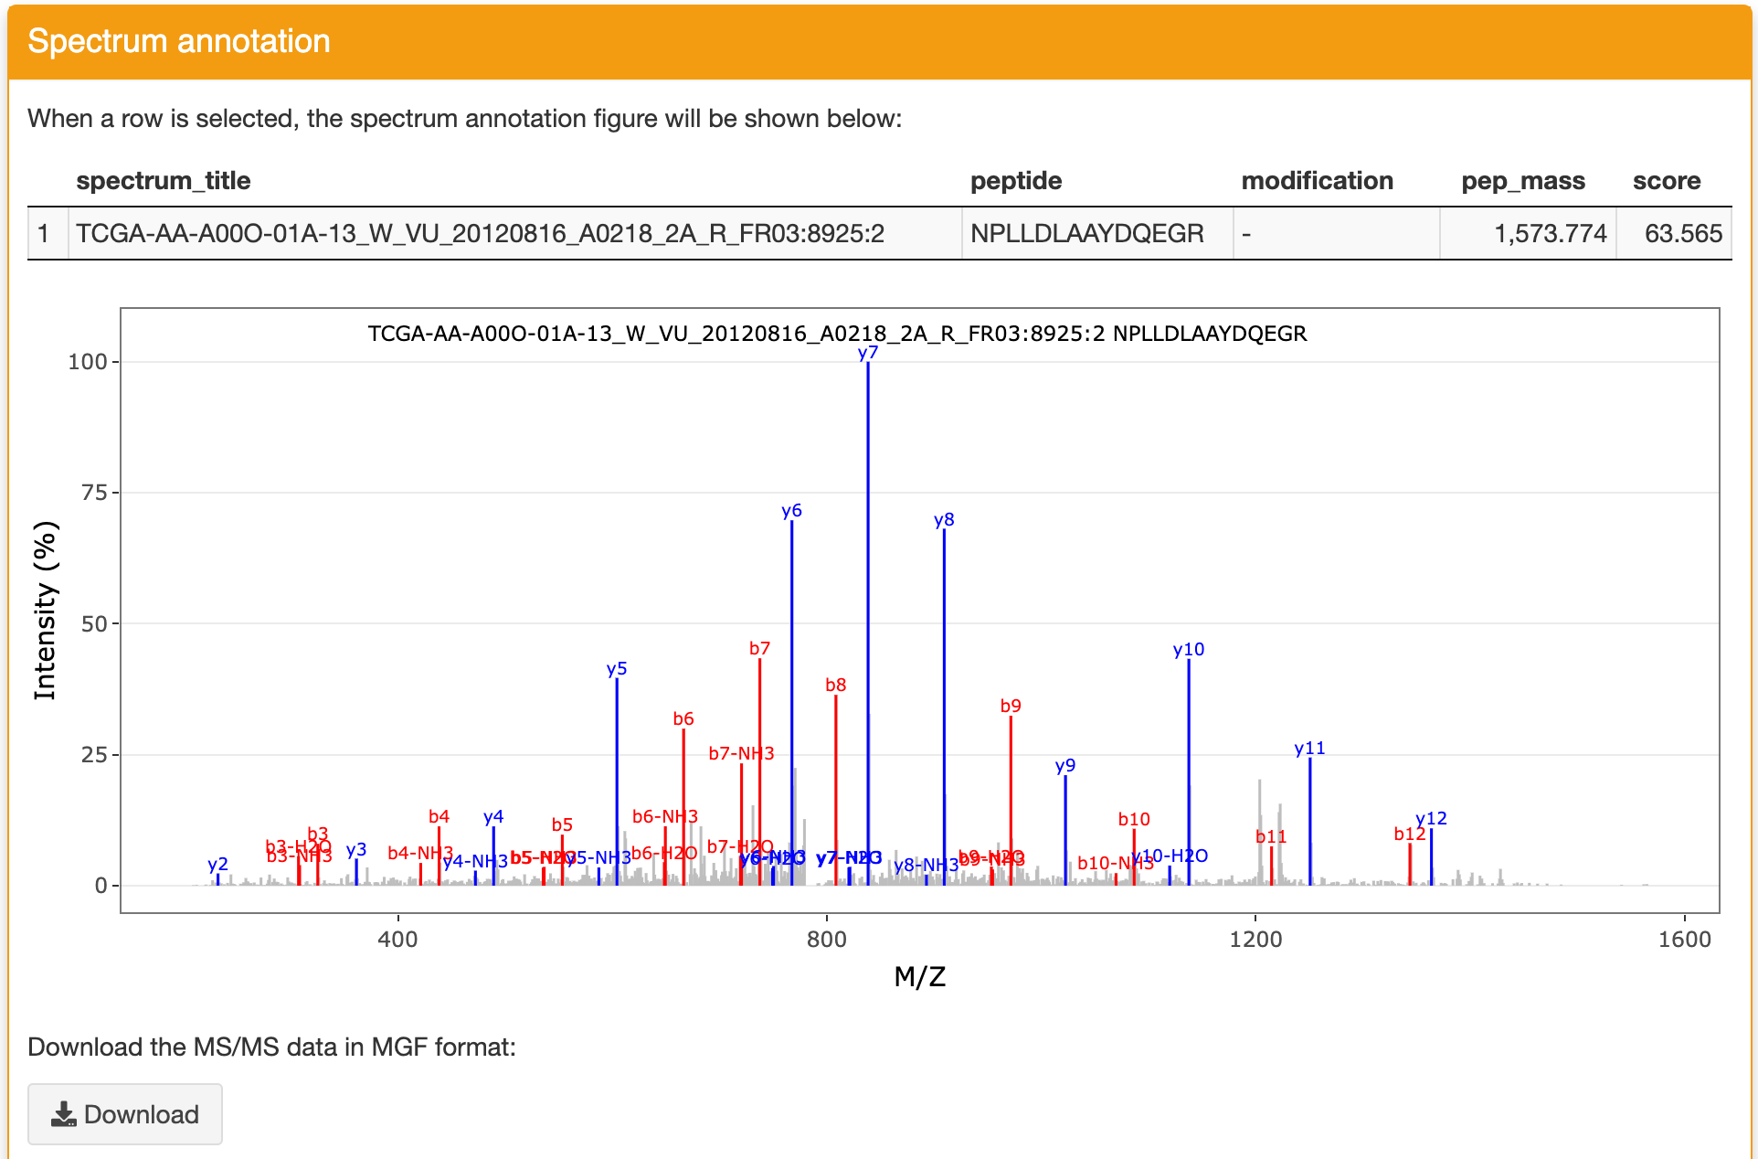This screenshot has height=1159, width=1758.
Task: Click the y8 peak label
Action: coord(944,520)
